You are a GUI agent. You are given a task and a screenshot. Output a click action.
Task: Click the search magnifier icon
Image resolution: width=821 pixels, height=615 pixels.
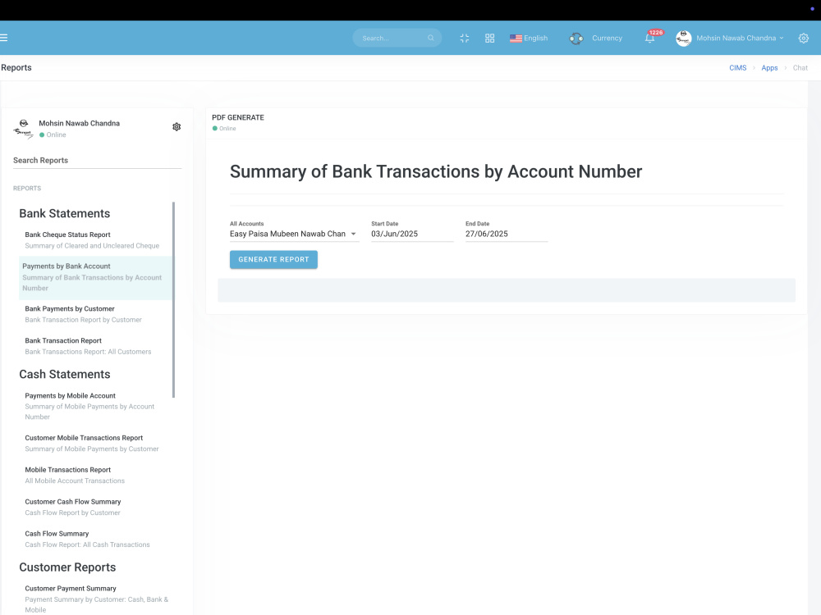point(431,38)
